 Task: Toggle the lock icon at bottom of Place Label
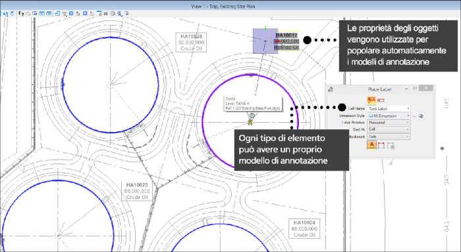pos(391,145)
